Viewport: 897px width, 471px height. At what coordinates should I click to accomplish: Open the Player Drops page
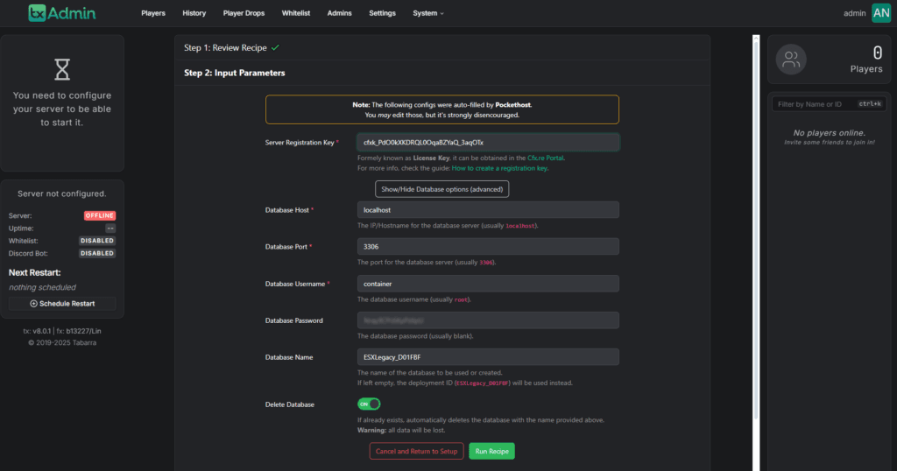[x=244, y=13]
